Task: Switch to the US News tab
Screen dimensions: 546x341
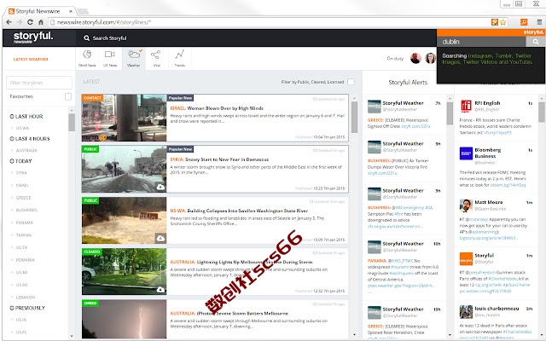Action: (x=110, y=58)
